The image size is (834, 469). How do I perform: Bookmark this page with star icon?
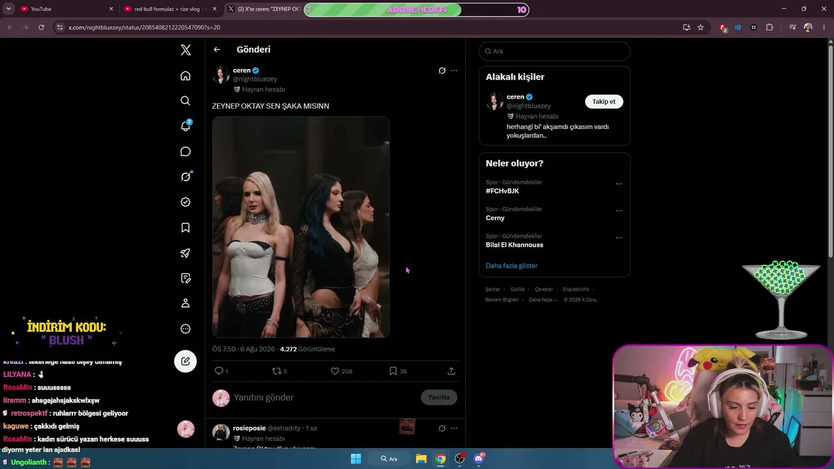700,27
